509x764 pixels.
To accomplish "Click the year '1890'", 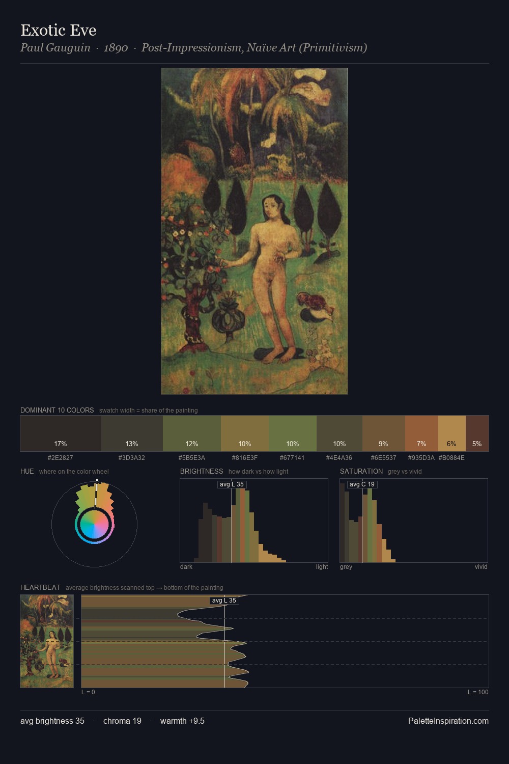I will [x=116, y=48].
